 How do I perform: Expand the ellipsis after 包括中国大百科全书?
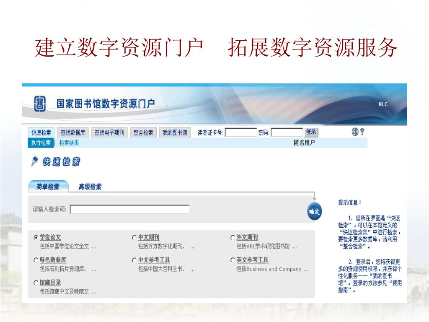click(x=193, y=270)
